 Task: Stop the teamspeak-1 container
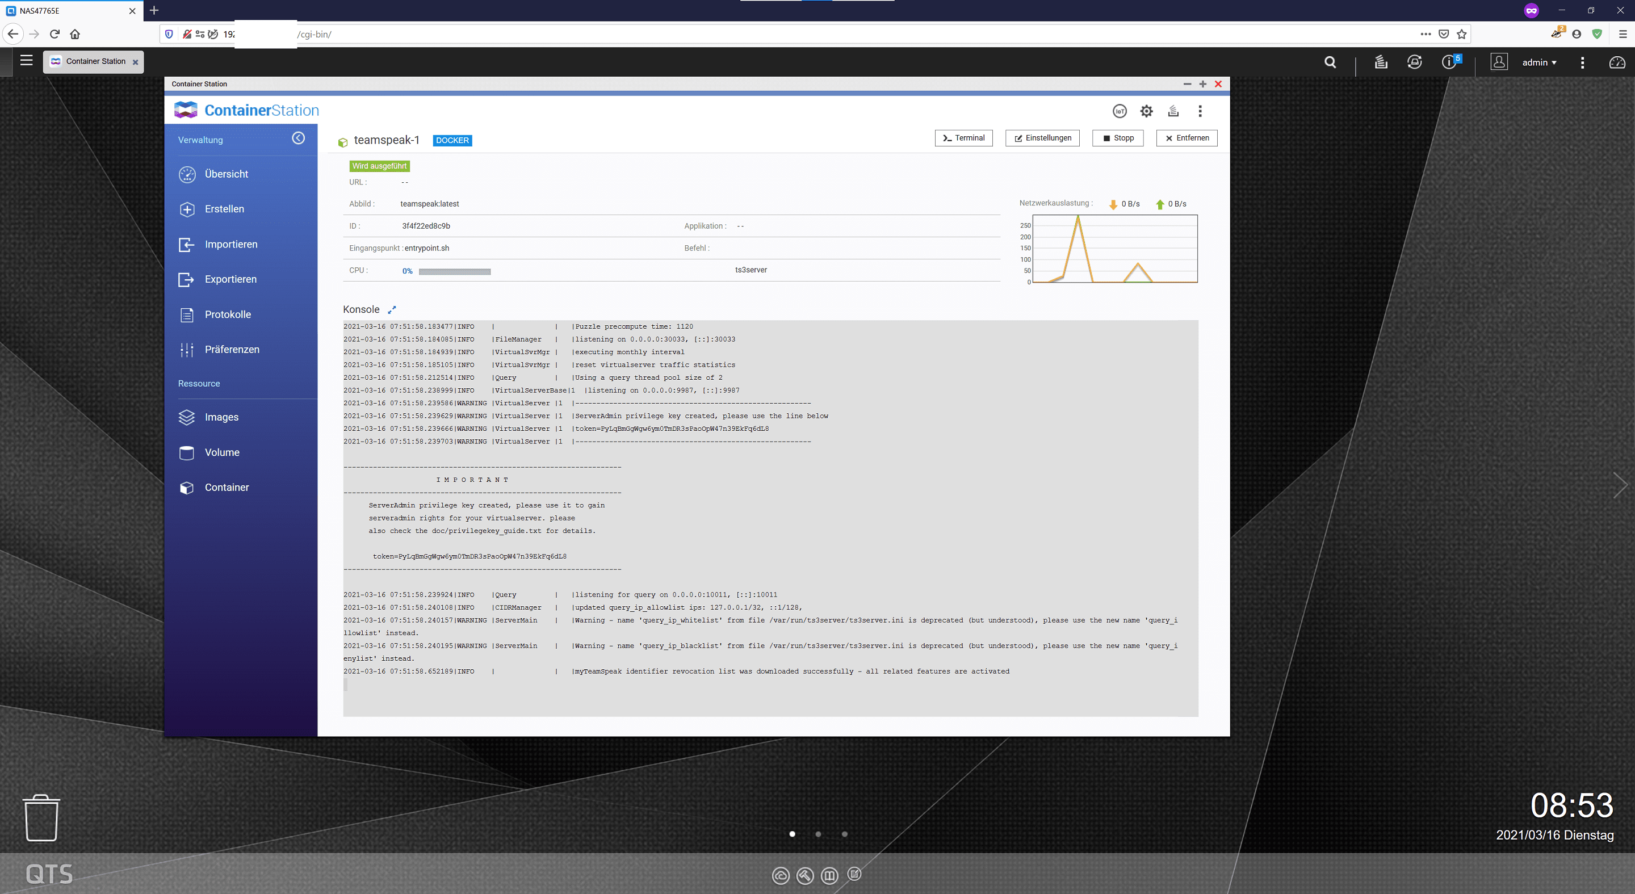1118,138
